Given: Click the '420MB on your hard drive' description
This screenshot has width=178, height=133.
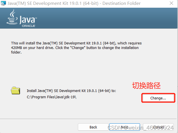Looking at the screenshot, I should point(76,48).
